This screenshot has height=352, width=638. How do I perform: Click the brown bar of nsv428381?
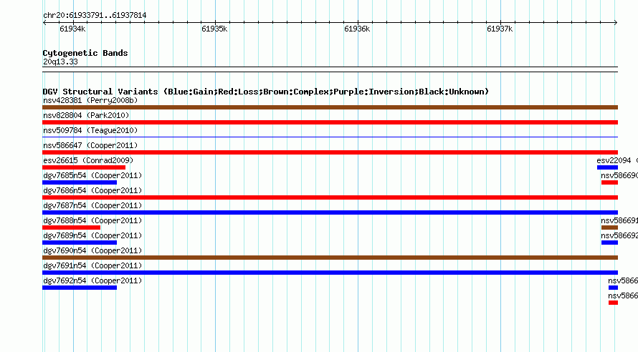click(x=330, y=107)
